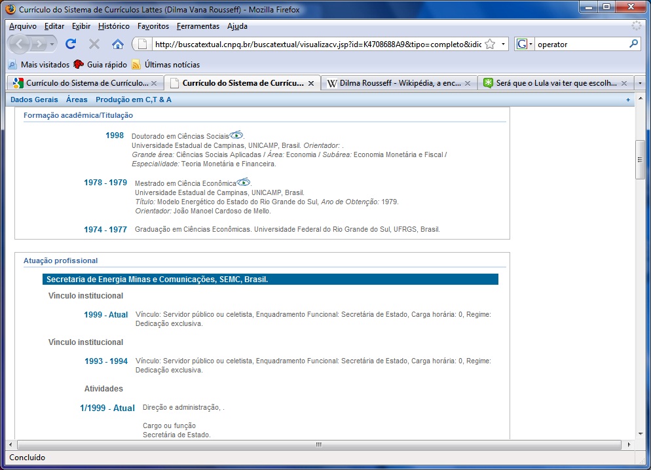Click the search magnifier icon
Screen dimensions: 651x470
pyautogui.click(x=633, y=44)
